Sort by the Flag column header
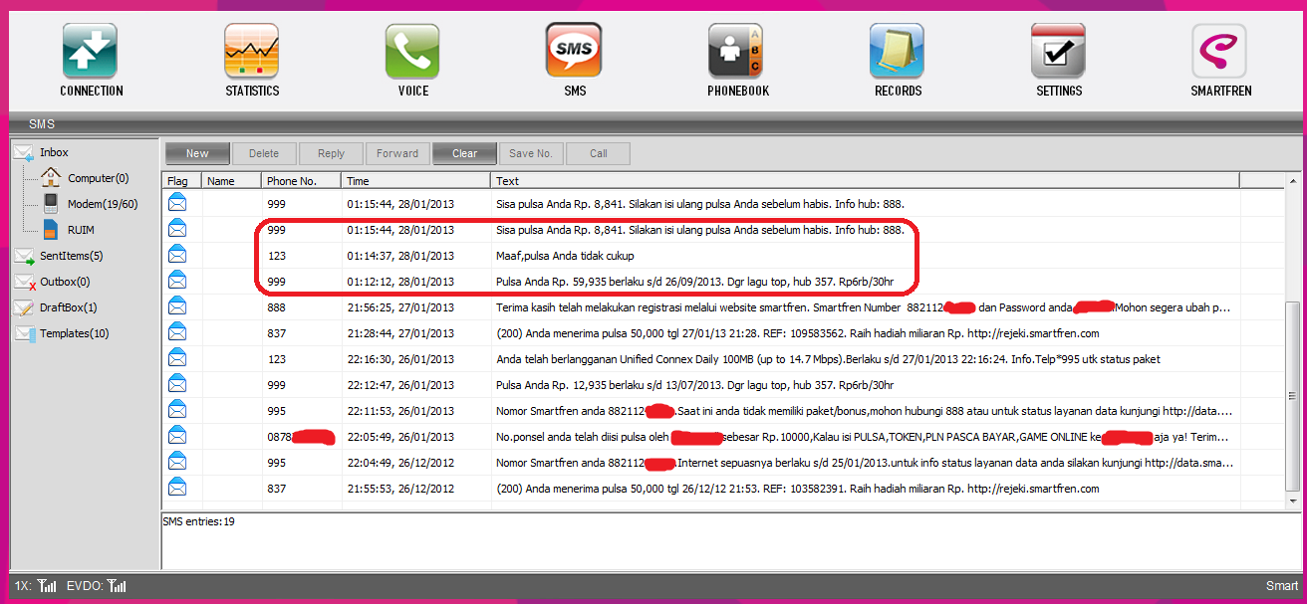Viewport: 1307px width, 604px height. (x=182, y=181)
